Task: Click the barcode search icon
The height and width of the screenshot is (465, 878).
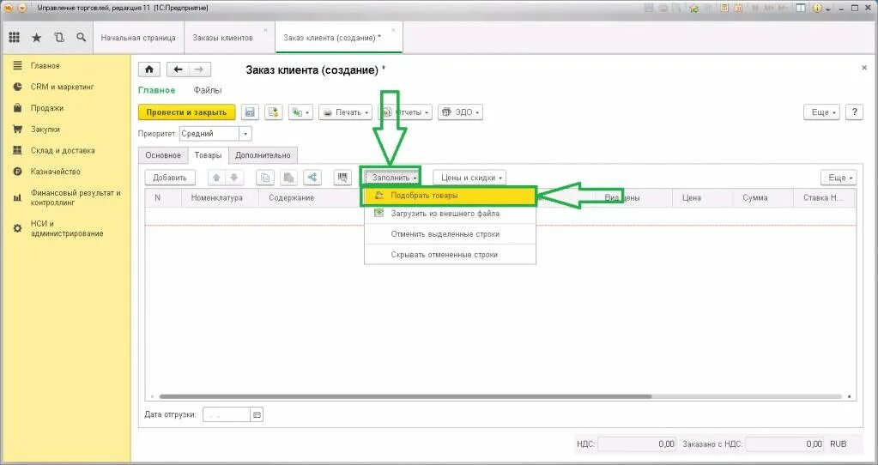Action: tap(342, 178)
